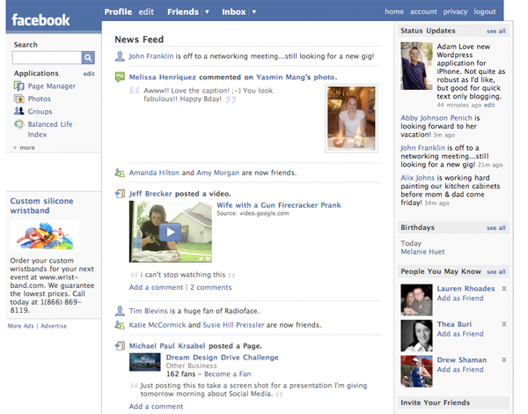Click Thea Buri's profile photo
The image size is (528, 414).
pyautogui.click(x=416, y=336)
